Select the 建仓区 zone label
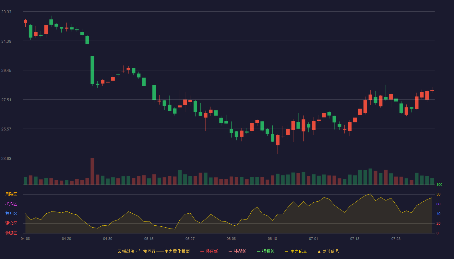 tap(11, 223)
